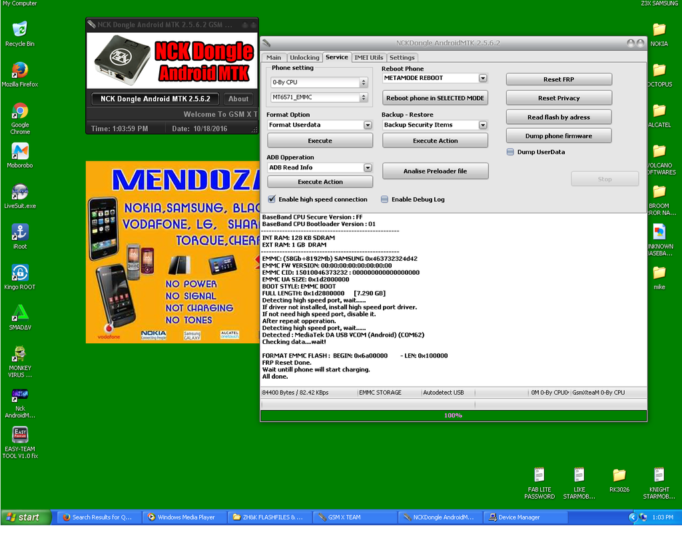
Task: Open the iRoot desktop icon
Action: click(x=20, y=233)
